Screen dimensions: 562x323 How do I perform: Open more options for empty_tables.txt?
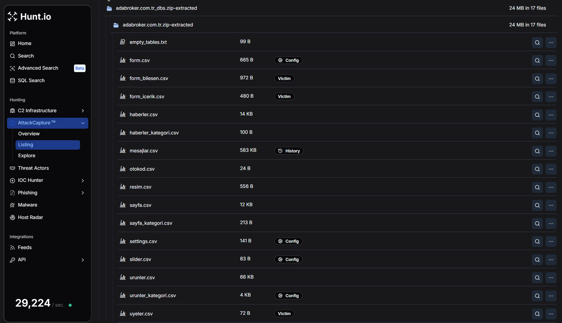coord(551,43)
